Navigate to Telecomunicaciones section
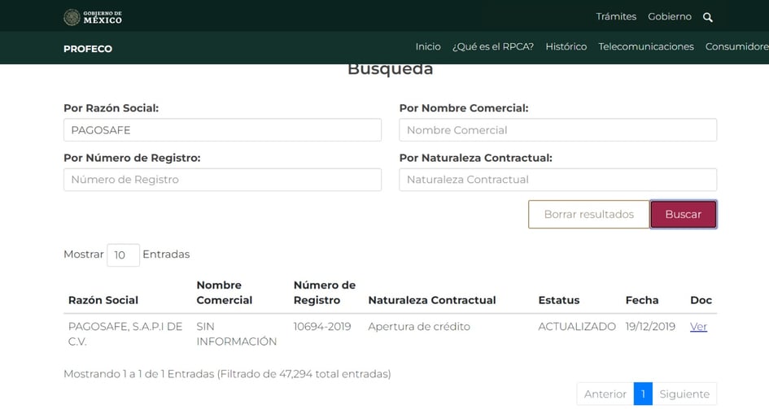 (x=645, y=47)
